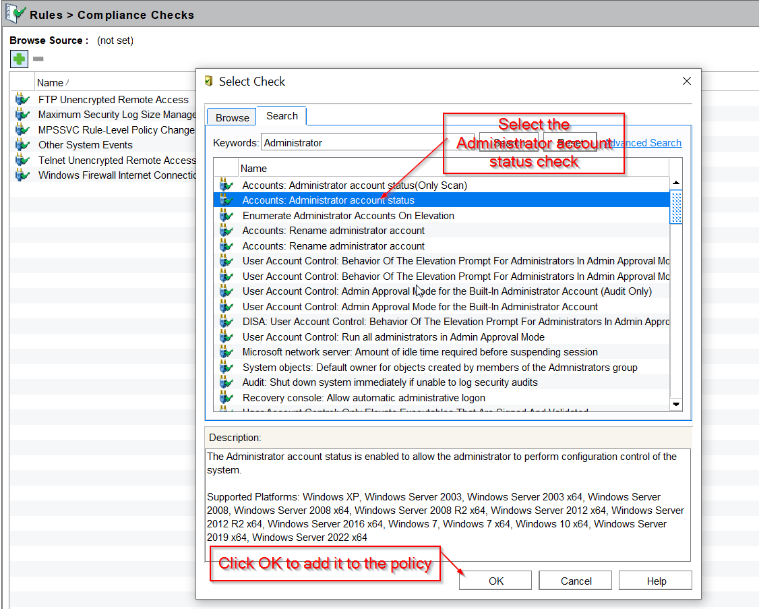Click icon of Admin Approval Mode (Audit Only) row
Screen dimensions: 759x609
point(226,291)
